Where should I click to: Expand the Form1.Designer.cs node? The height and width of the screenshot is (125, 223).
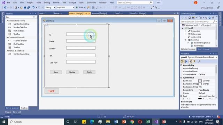point(188,43)
